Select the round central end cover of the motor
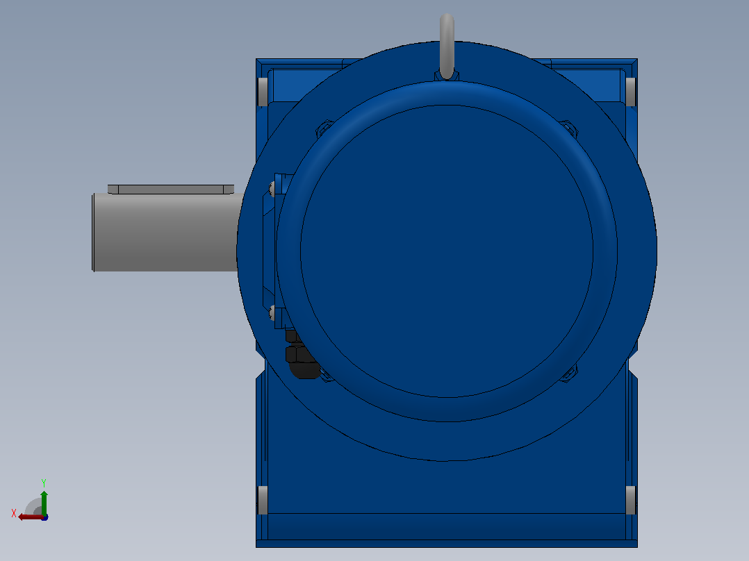Screen dimensions: 749x561 coord(447,251)
